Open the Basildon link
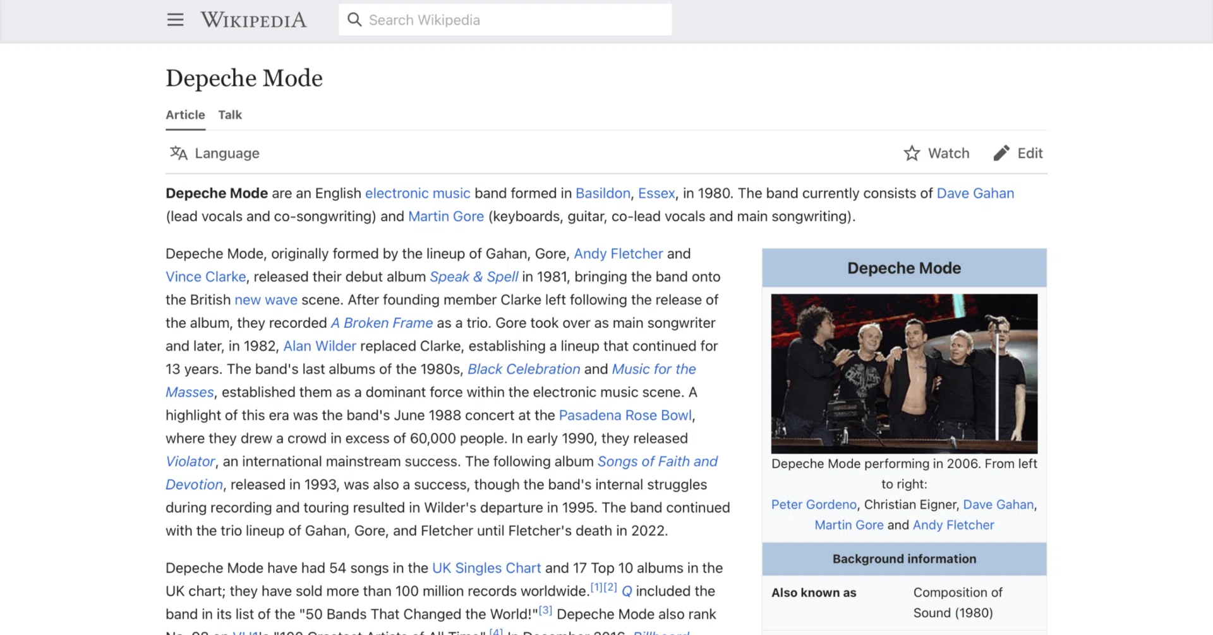 click(603, 193)
